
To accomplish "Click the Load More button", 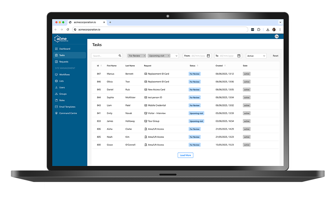I will click(x=185, y=155).
